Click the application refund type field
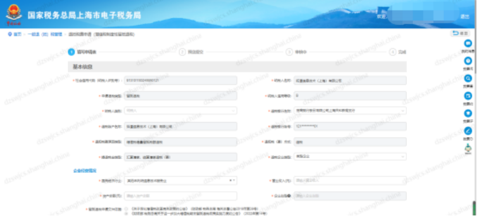The image size is (477, 216). [x=180, y=96]
